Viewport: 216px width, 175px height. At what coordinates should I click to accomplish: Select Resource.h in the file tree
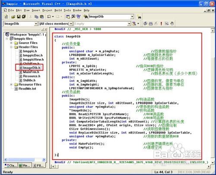[32, 76]
